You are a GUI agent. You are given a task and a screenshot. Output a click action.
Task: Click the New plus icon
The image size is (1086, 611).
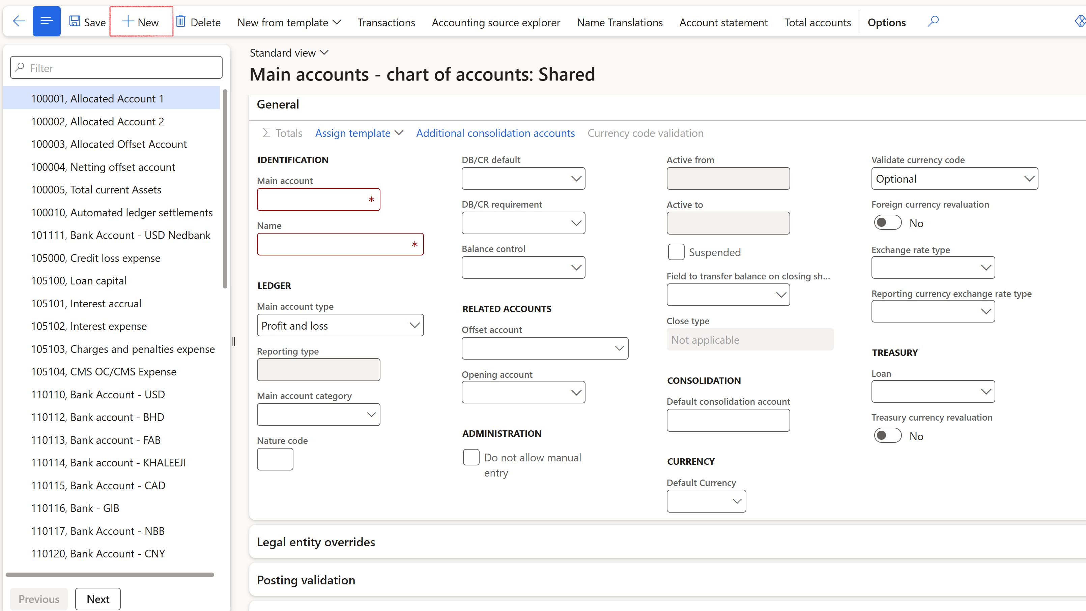coord(127,21)
